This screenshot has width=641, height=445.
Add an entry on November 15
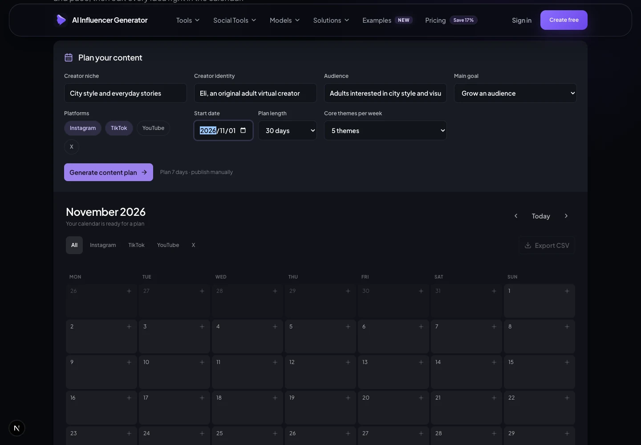click(x=567, y=362)
